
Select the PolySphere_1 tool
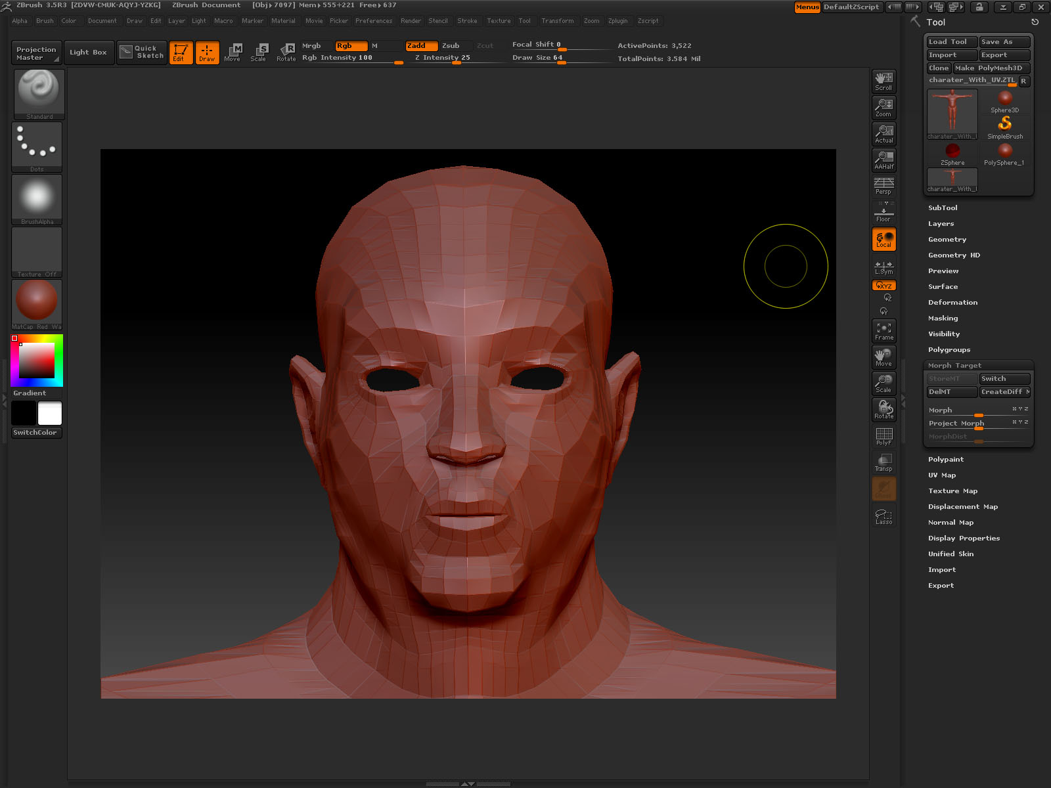coord(1005,154)
